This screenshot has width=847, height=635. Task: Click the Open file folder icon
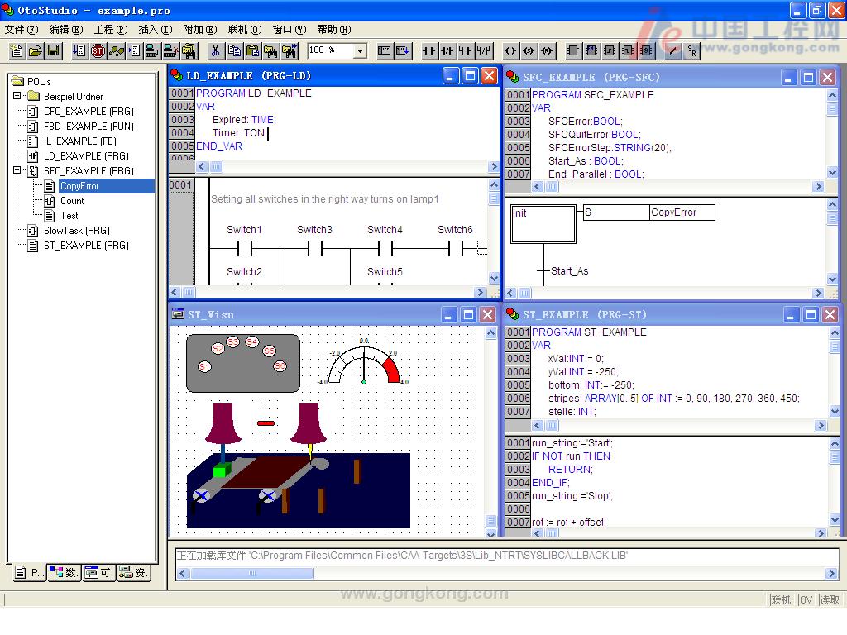tap(36, 51)
